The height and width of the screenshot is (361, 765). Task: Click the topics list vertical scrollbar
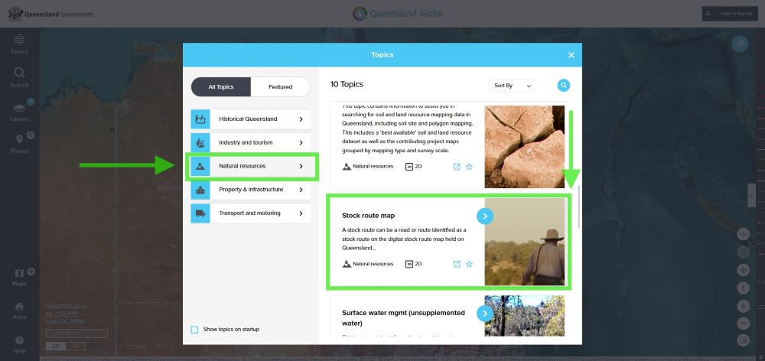coord(579,207)
